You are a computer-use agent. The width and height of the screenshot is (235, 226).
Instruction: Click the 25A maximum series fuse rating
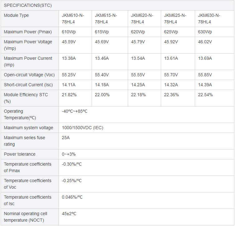66,138
